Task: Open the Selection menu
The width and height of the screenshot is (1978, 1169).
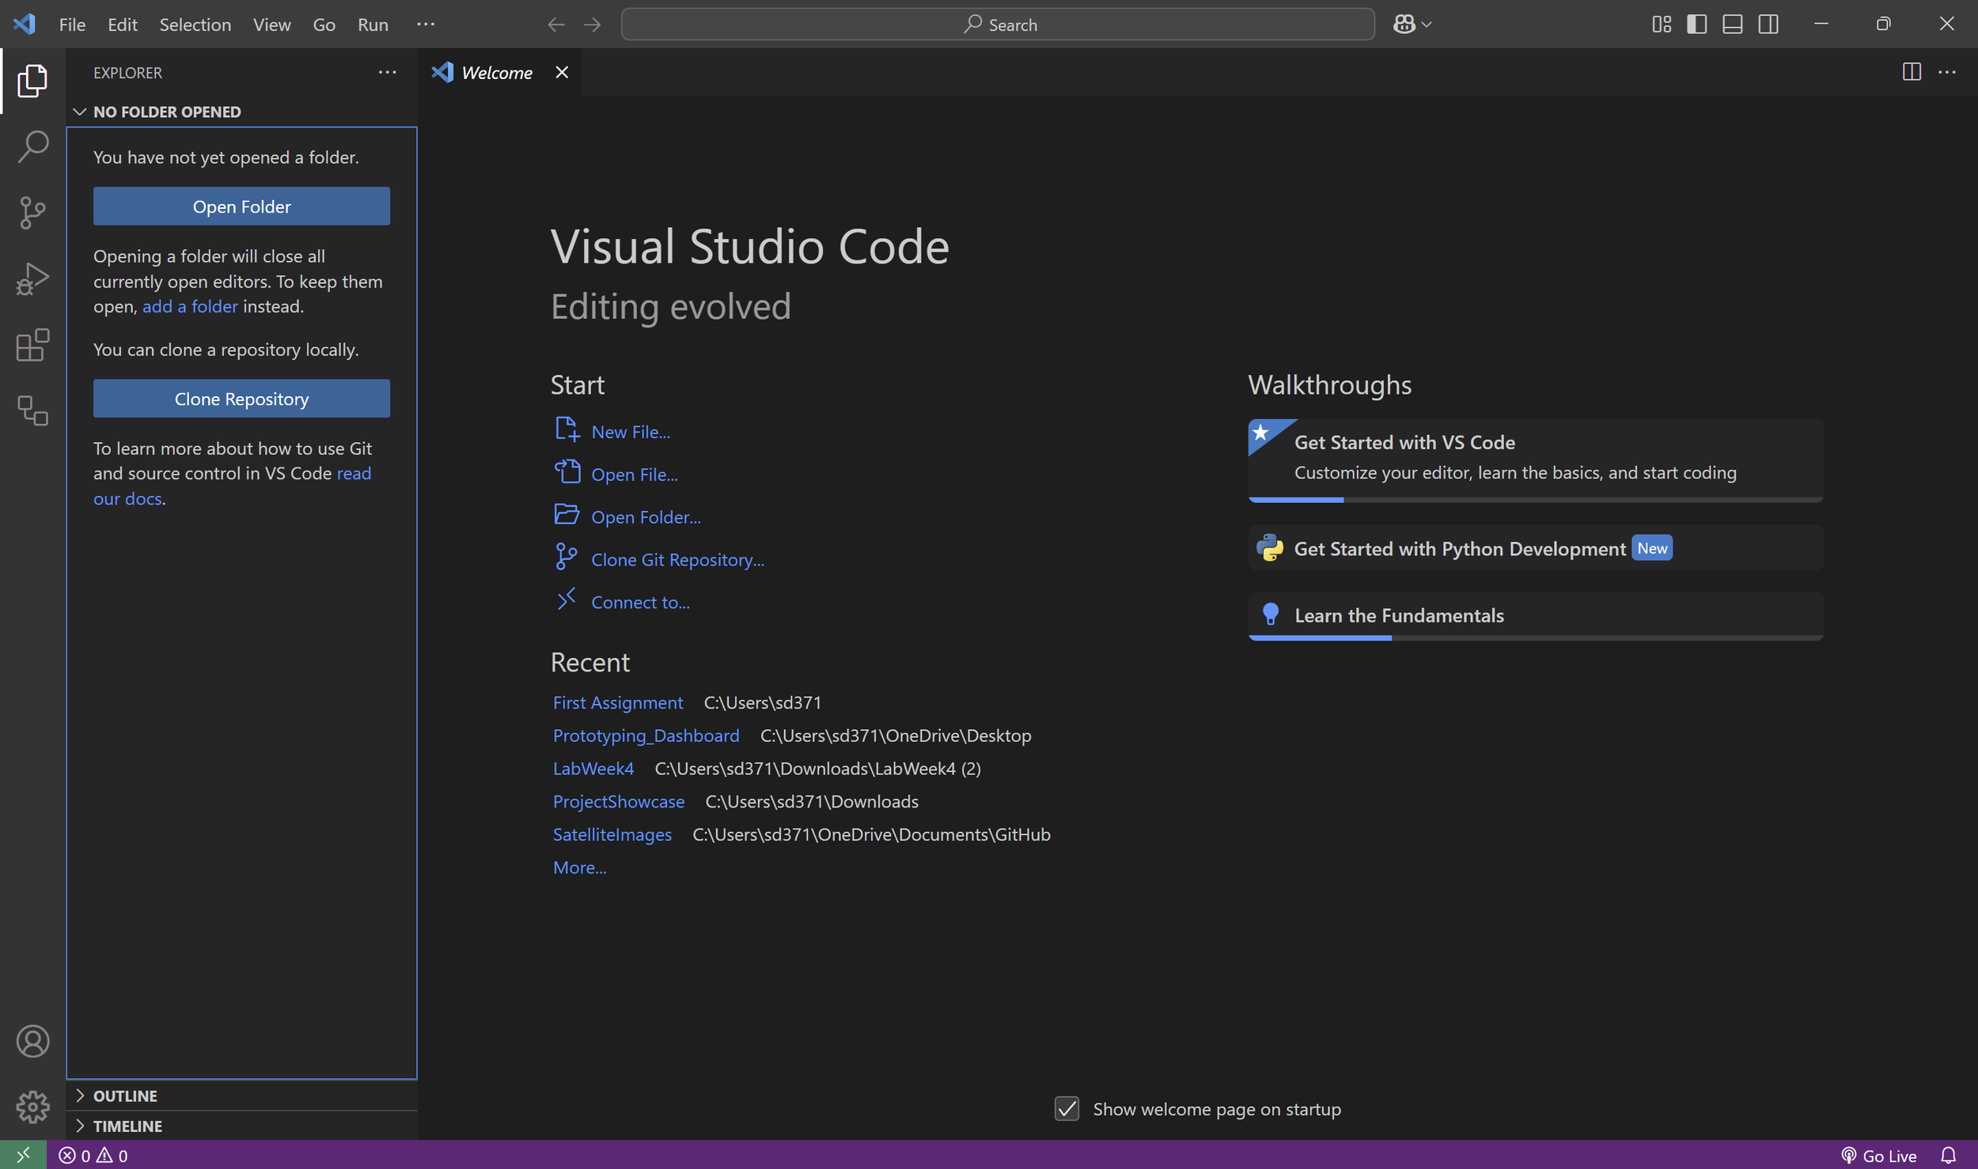Action: [195, 25]
